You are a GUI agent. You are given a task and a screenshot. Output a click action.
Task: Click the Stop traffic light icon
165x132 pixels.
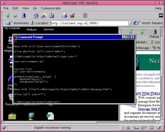85,15
